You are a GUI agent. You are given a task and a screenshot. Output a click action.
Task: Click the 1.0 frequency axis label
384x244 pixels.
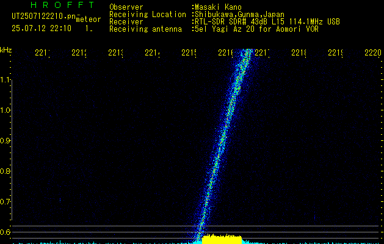tap(5, 110)
